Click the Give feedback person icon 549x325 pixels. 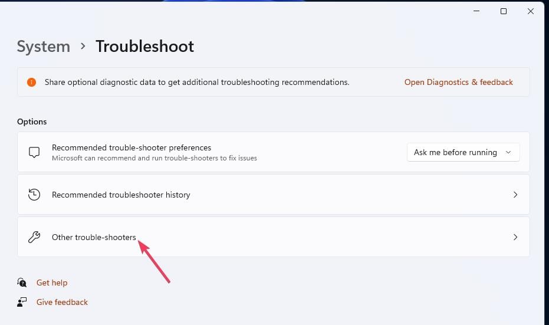(22, 302)
